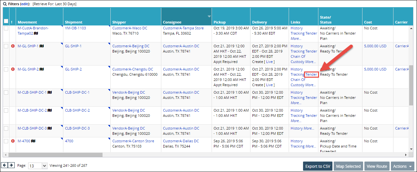Go to next page arrow

pos(11,165)
